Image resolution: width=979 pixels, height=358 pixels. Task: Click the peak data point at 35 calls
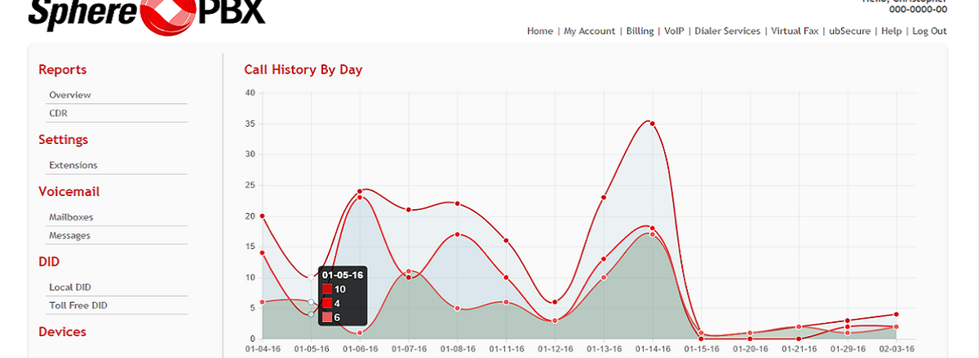(652, 124)
